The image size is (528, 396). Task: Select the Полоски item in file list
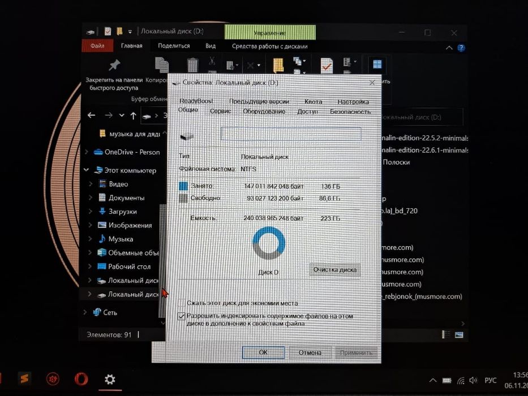(x=396, y=162)
